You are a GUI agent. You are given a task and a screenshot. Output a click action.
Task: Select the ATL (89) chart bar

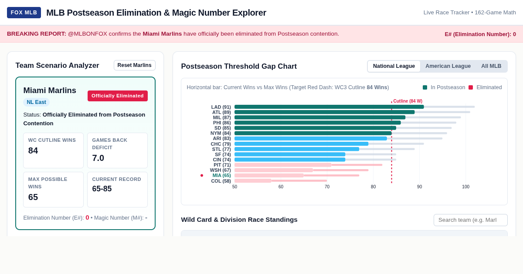coord(325,112)
